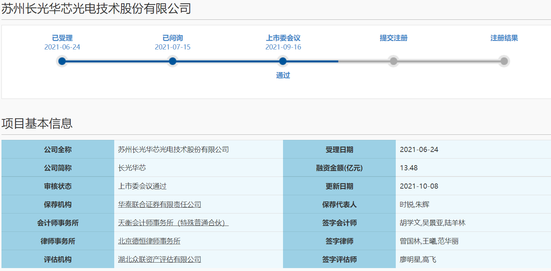Viewport: 551px width, 271px height.
Task: Click the 受理日期 value in the table
Action: pos(419,149)
